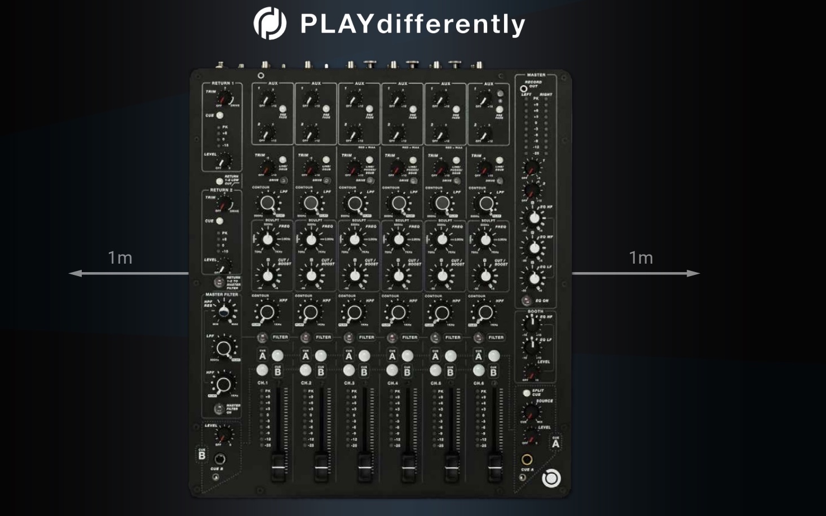Click the cue Source knob
This screenshot has width=826, height=516.
tap(531, 411)
